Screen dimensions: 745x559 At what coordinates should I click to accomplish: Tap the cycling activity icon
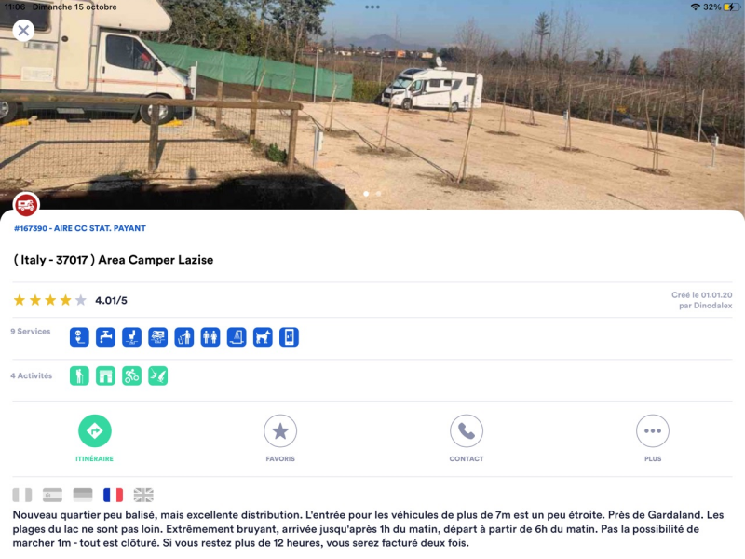point(131,375)
